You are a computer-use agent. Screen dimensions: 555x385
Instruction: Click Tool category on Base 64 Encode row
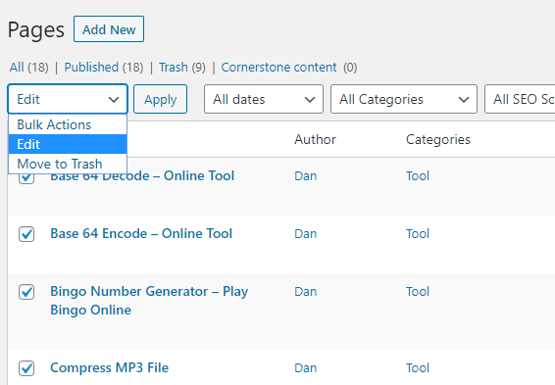[x=418, y=234]
